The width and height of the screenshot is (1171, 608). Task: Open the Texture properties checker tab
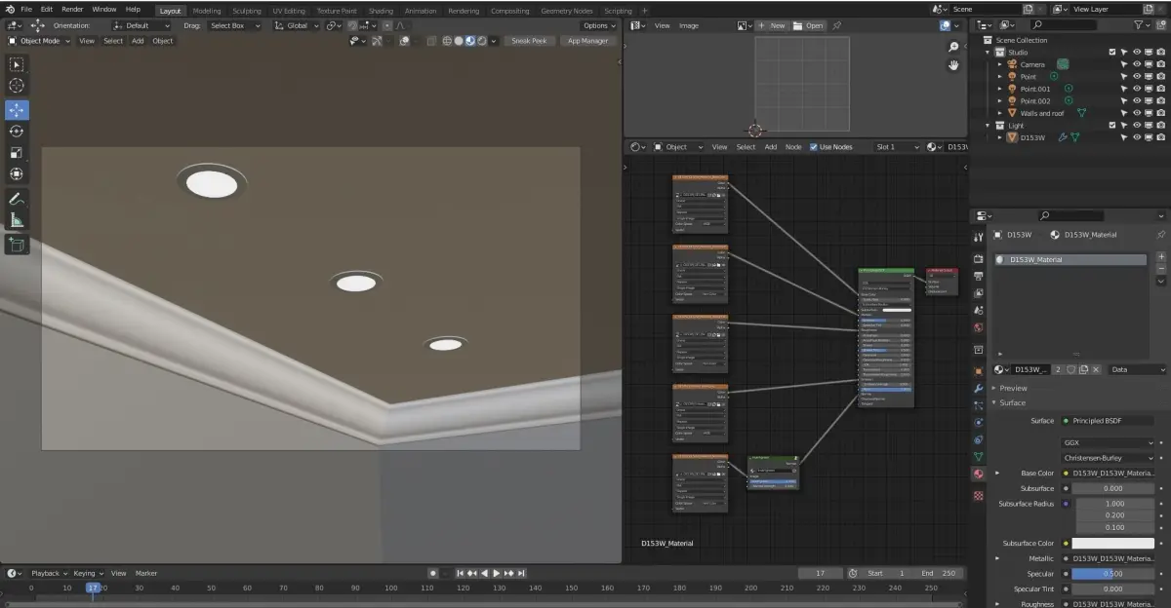point(979,495)
